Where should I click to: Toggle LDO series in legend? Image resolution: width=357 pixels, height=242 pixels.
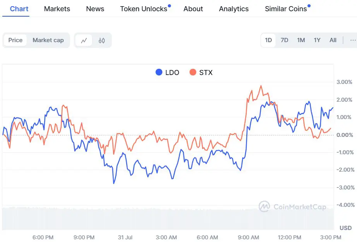click(167, 72)
